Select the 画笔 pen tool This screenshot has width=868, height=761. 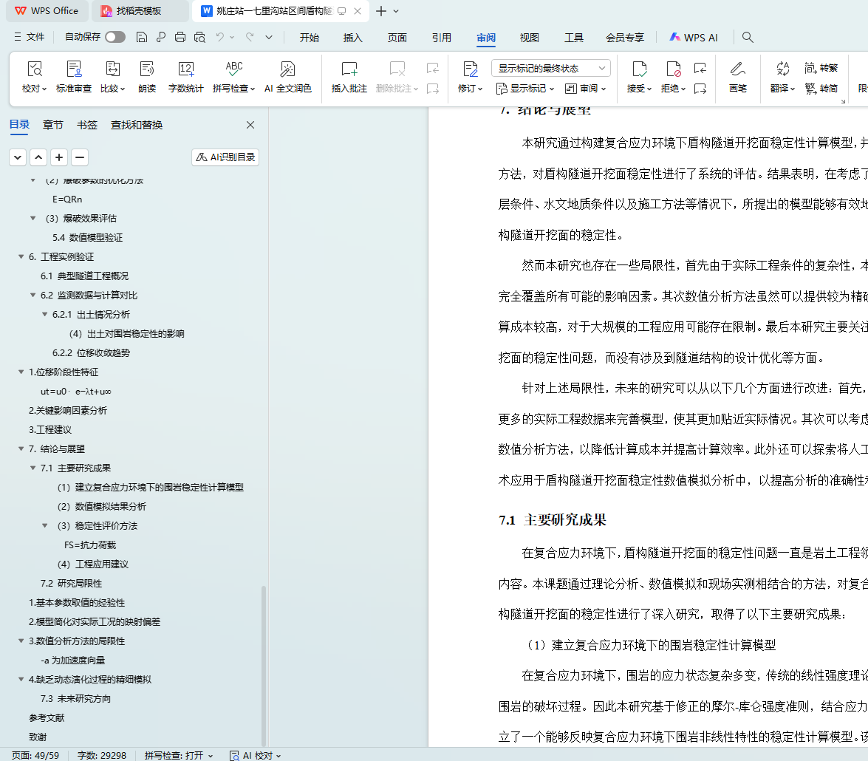[737, 70]
